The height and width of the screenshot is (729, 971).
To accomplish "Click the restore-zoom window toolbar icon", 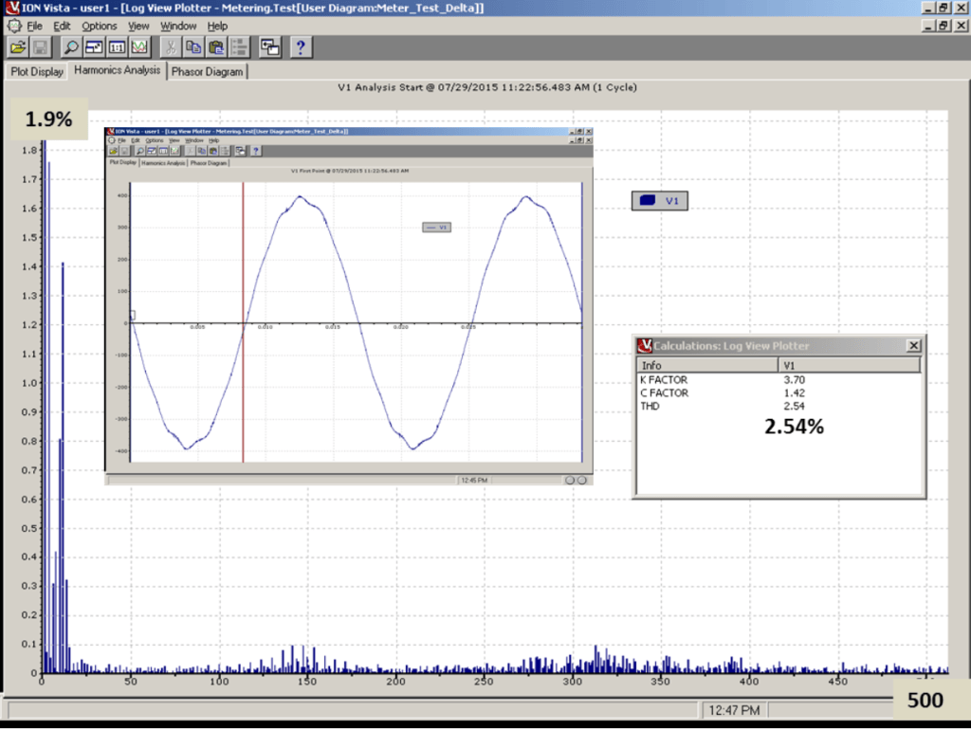I will click(x=94, y=47).
